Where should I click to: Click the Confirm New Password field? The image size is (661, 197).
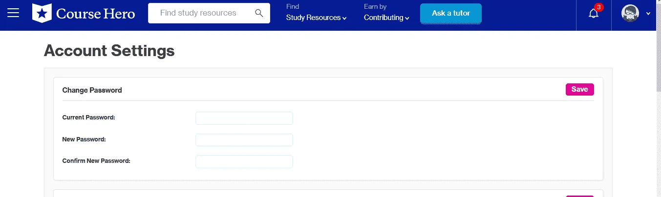pyautogui.click(x=244, y=161)
